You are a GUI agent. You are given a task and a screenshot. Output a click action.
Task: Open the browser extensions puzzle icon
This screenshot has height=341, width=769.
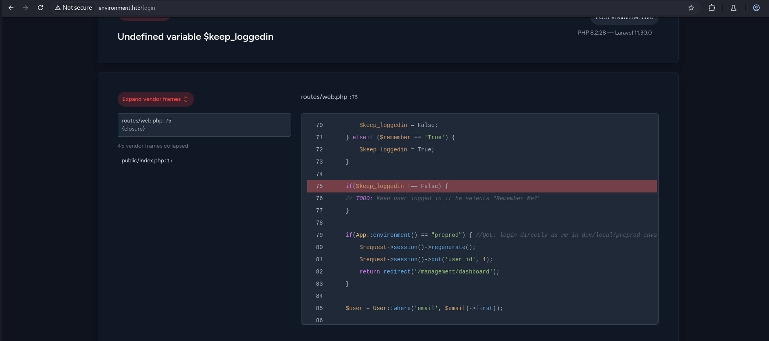712,8
